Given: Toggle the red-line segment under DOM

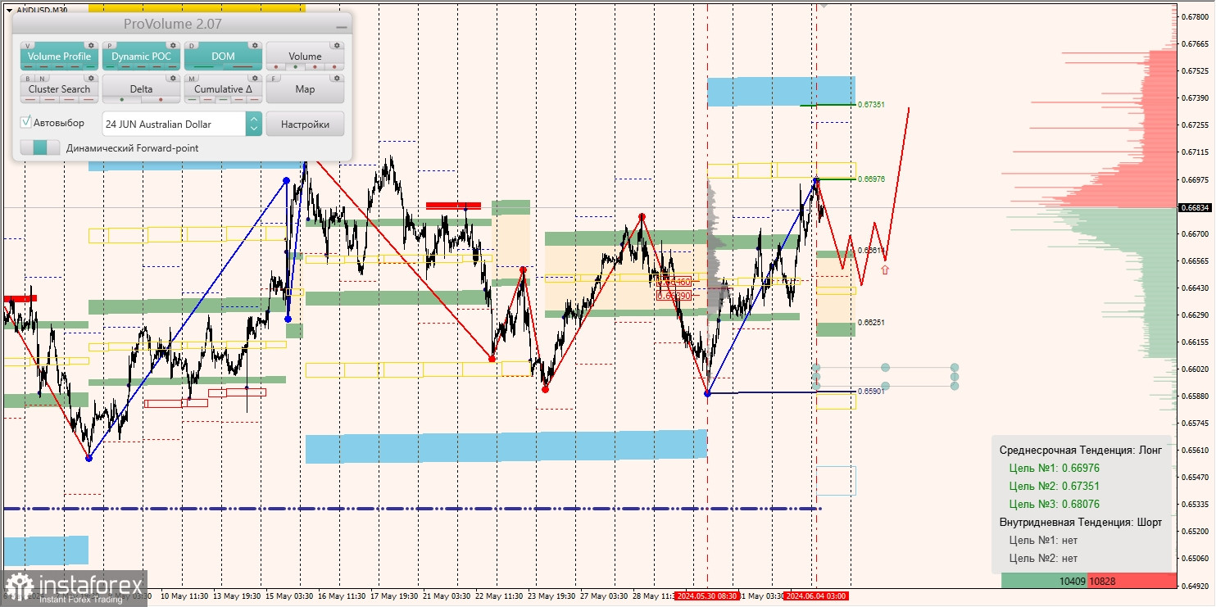Looking at the screenshot, I should coord(243,67).
